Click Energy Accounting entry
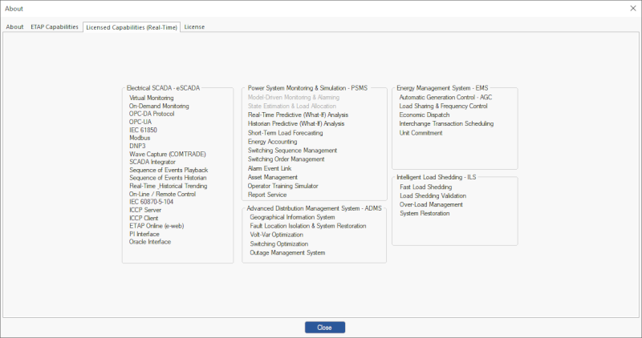This screenshot has width=642, height=338. (x=272, y=142)
